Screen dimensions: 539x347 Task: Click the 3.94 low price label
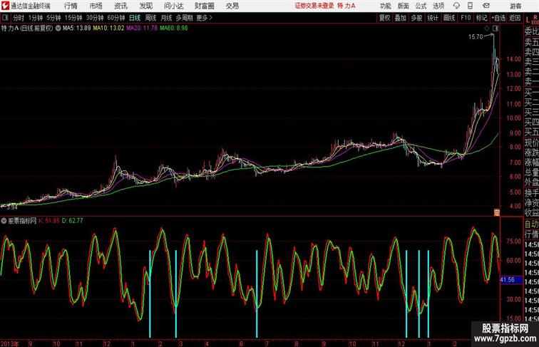pos(11,207)
